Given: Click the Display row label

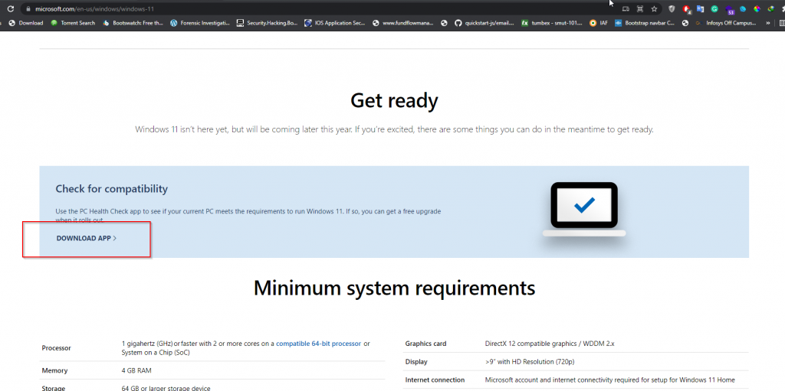Looking at the screenshot, I should coord(416,361).
